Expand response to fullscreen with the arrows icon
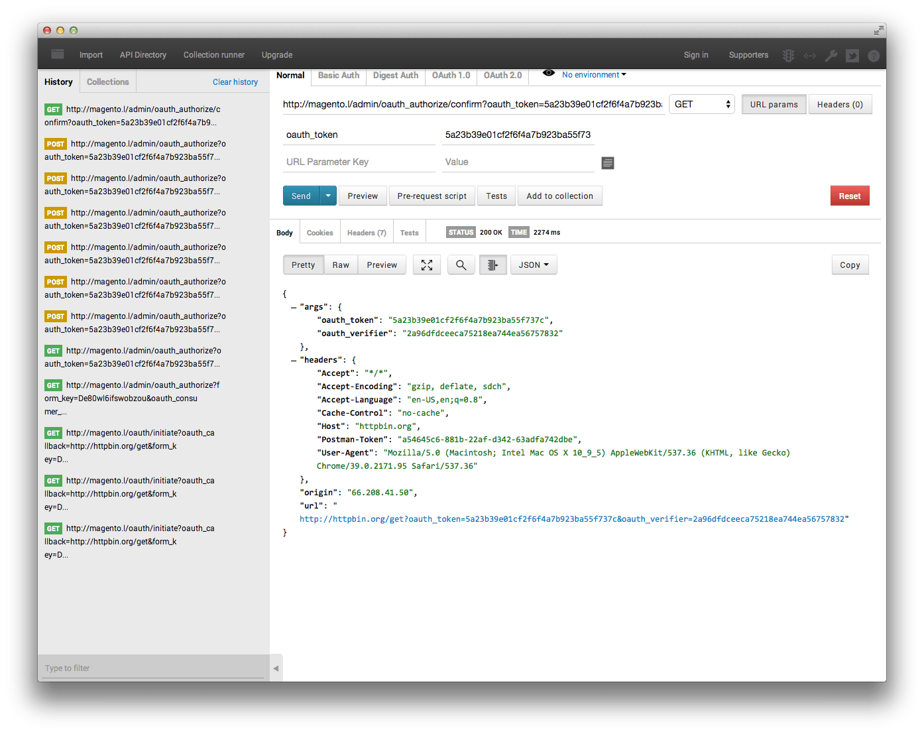Image resolution: width=924 pixels, height=734 pixels. pos(426,265)
